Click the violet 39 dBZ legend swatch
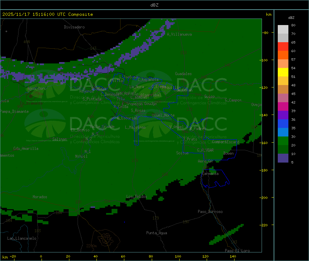This screenshot has height=261, width=309. (x=283, y=115)
